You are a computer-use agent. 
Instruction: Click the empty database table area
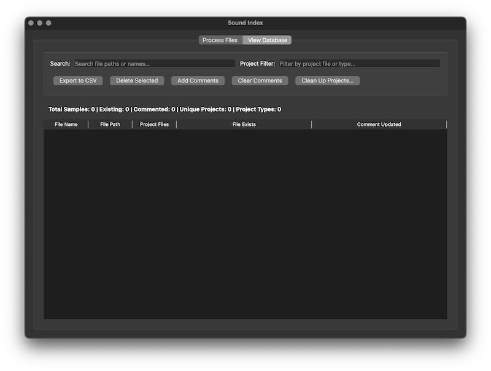[245, 221]
